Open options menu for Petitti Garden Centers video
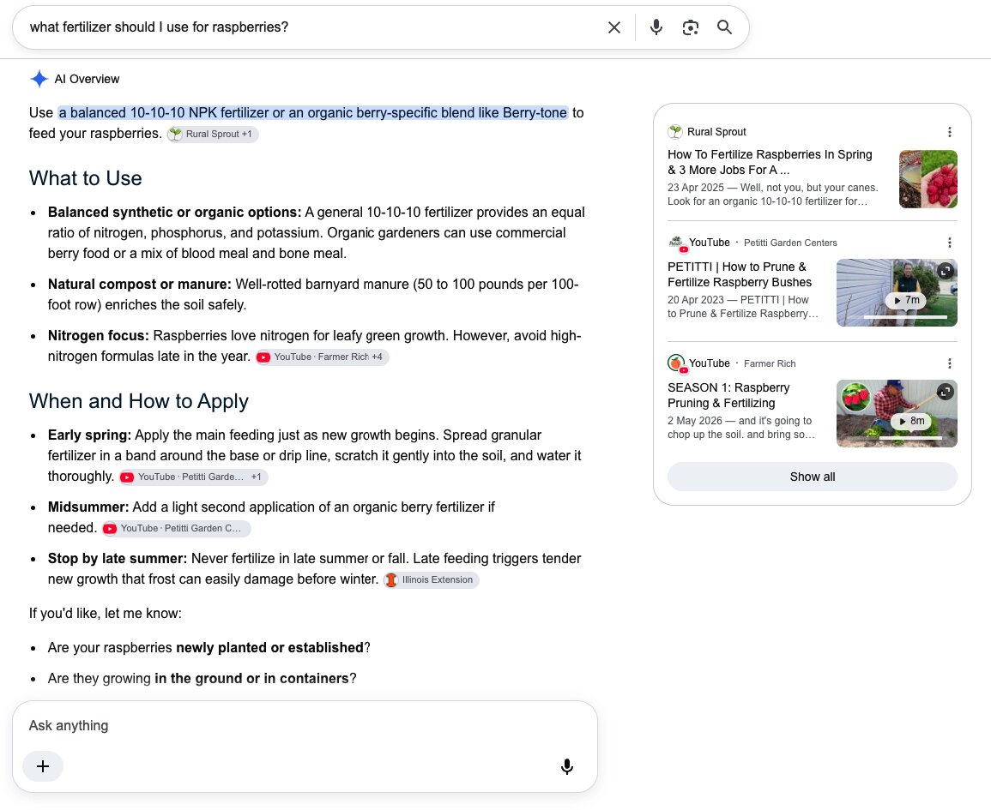The width and height of the screenshot is (991, 810). tap(949, 243)
